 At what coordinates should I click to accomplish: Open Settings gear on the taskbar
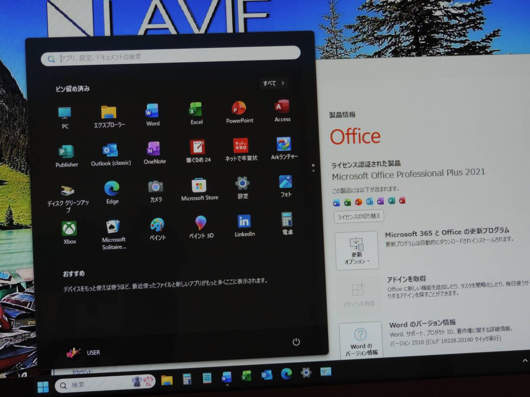coord(306,373)
